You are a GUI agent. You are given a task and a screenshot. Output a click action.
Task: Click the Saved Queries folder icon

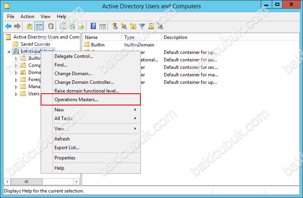(15, 44)
